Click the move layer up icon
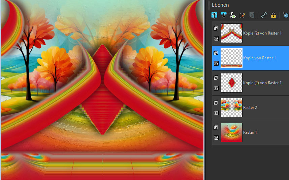Viewport: 289px width, 180px height. 214,15
